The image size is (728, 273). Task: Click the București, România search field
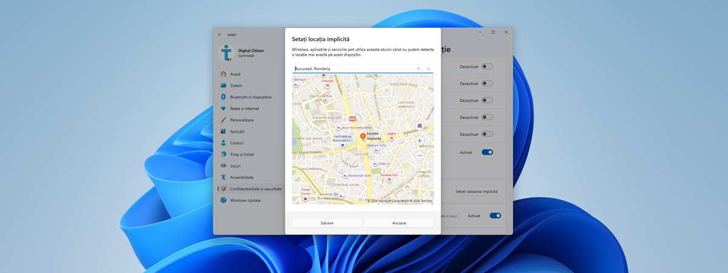click(x=363, y=69)
